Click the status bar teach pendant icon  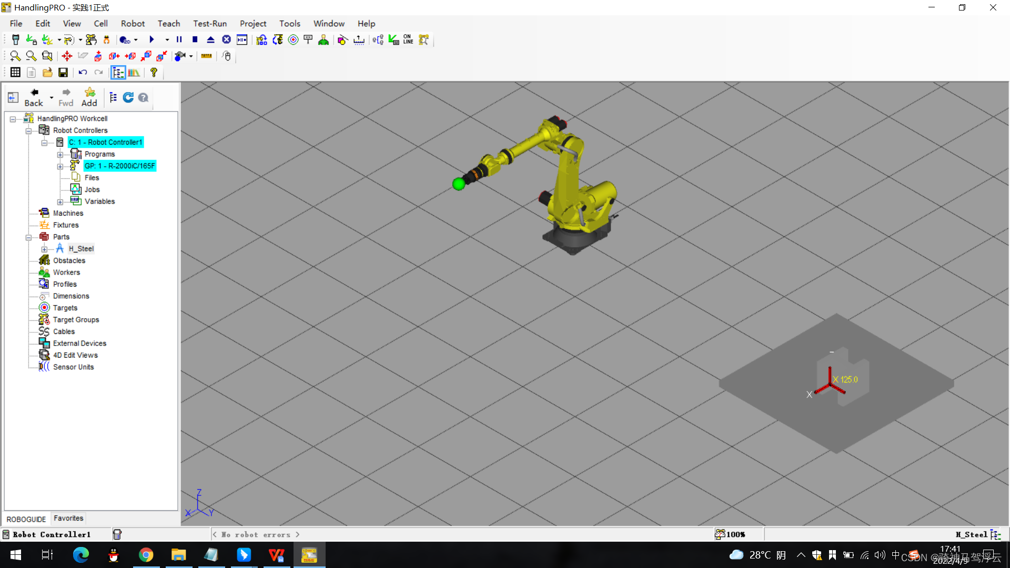[117, 534]
